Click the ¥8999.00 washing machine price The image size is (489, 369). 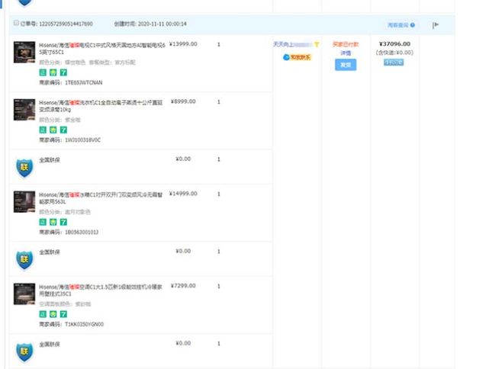(x=183, y=101)
